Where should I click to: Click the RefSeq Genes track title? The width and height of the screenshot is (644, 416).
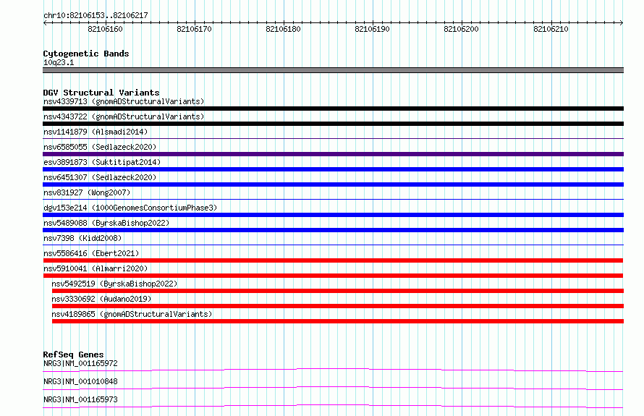[x=73, y=355]
